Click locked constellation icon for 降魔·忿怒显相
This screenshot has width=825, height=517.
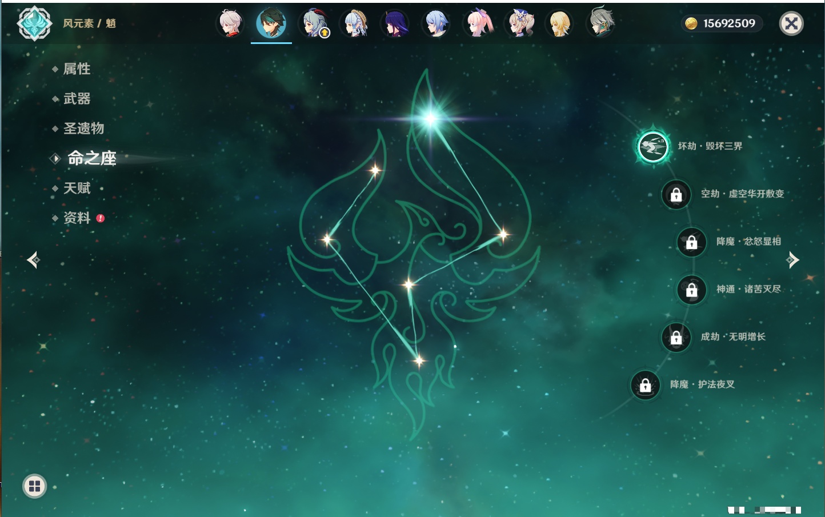(691, 242)
